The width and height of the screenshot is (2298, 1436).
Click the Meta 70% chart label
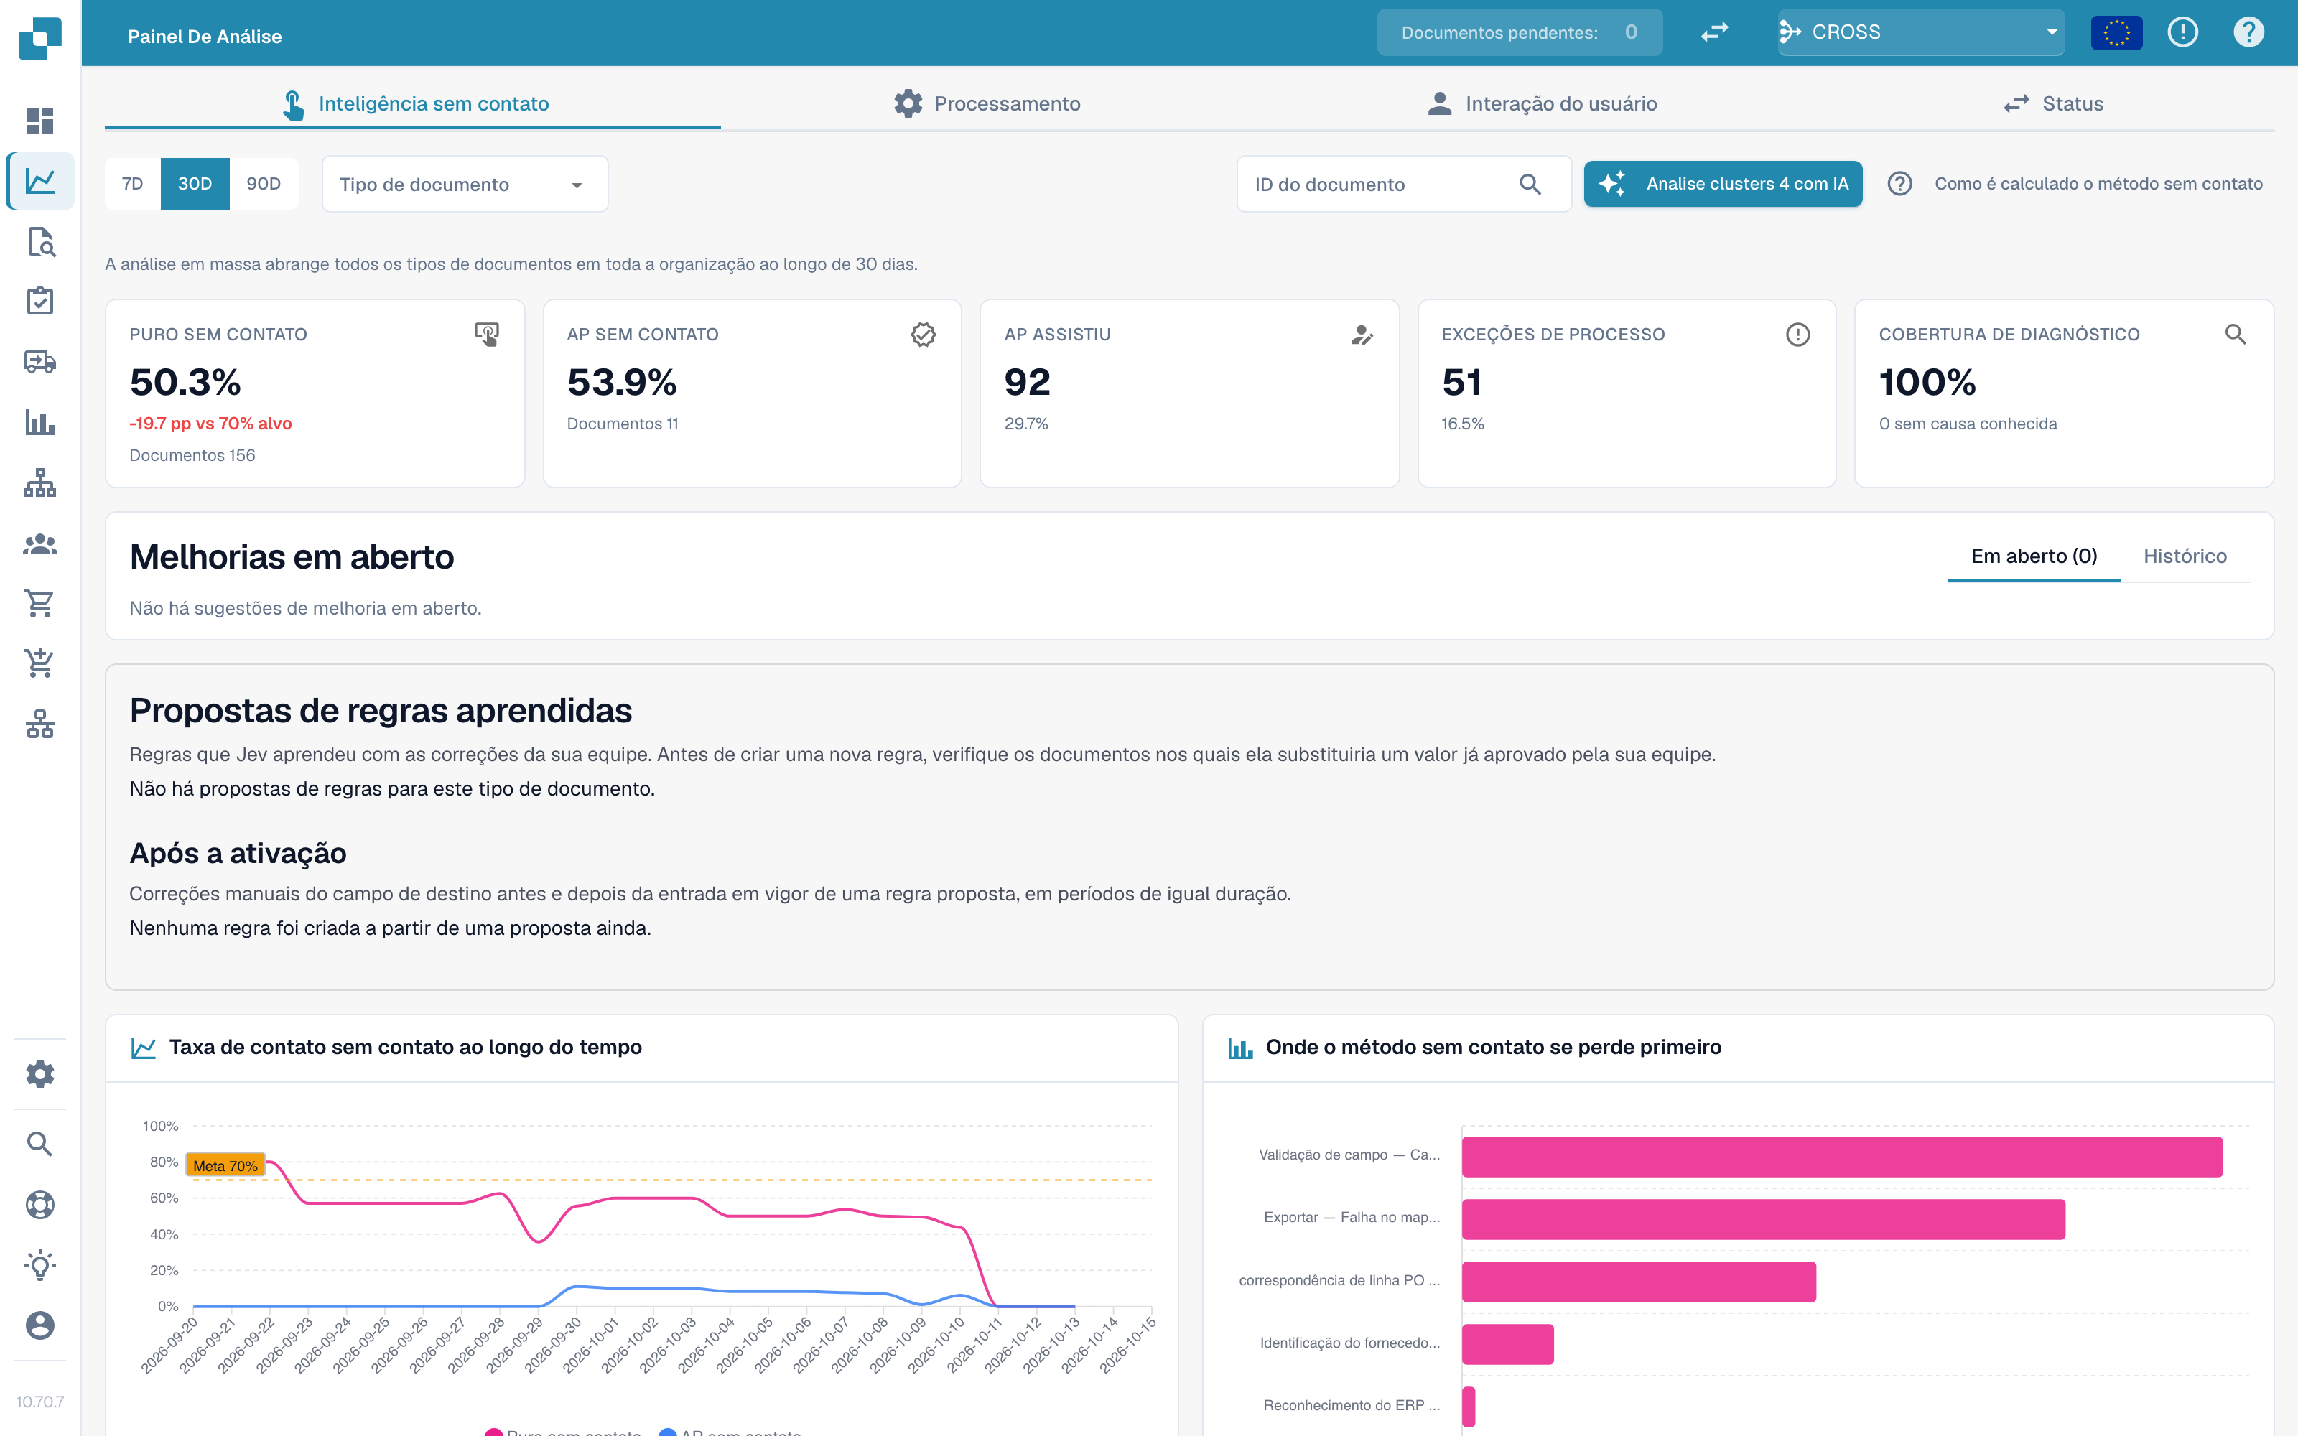coord(225,1165)
